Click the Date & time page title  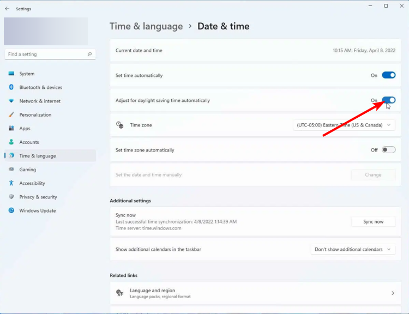point(223,26)
